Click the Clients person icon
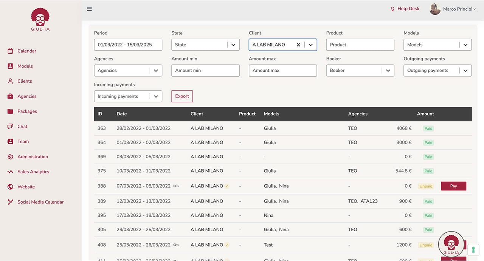484x261 pixels. (10, 81)
